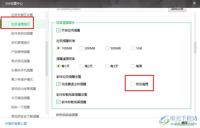
Task: Set reminder frequency to 每3天
Action: [x=107, y=66]
